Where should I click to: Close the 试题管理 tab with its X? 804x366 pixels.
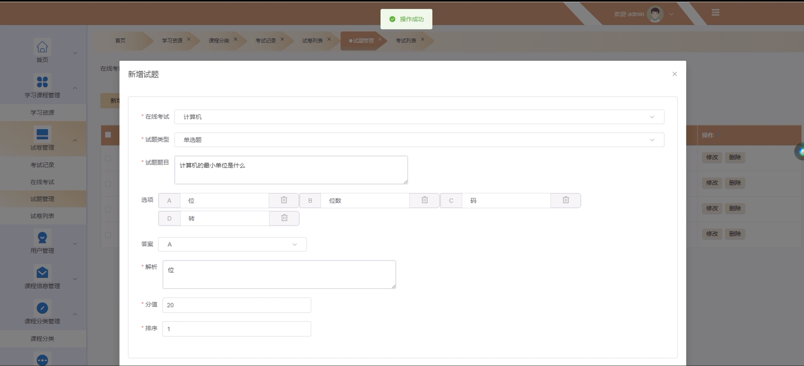click(380, 39)
